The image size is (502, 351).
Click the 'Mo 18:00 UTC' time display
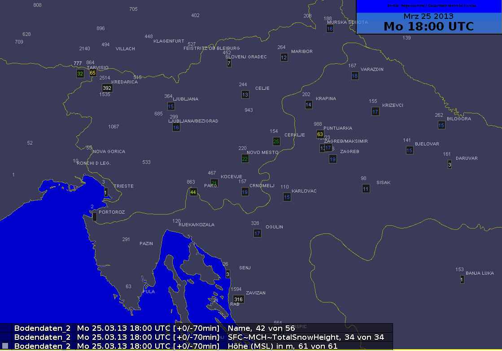429,26
